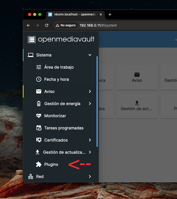The image size is (177, 199).
Task: Focus the address bar URL
Action: click(x=98, y=25)
